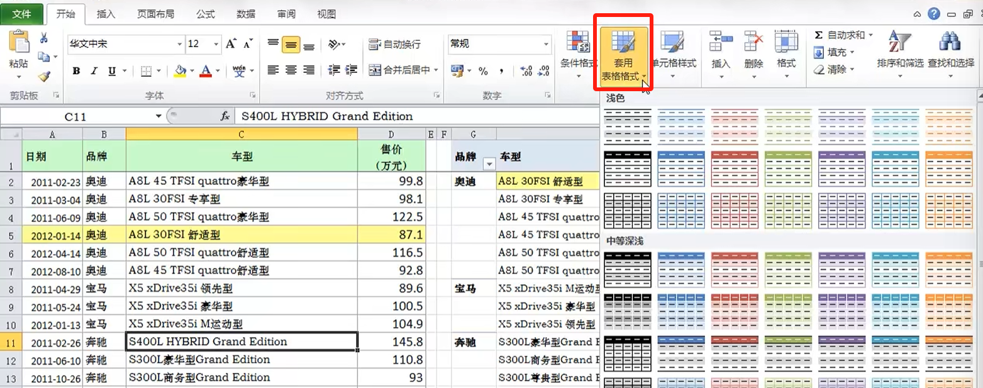Click the Copy icon

click(43, 57)
